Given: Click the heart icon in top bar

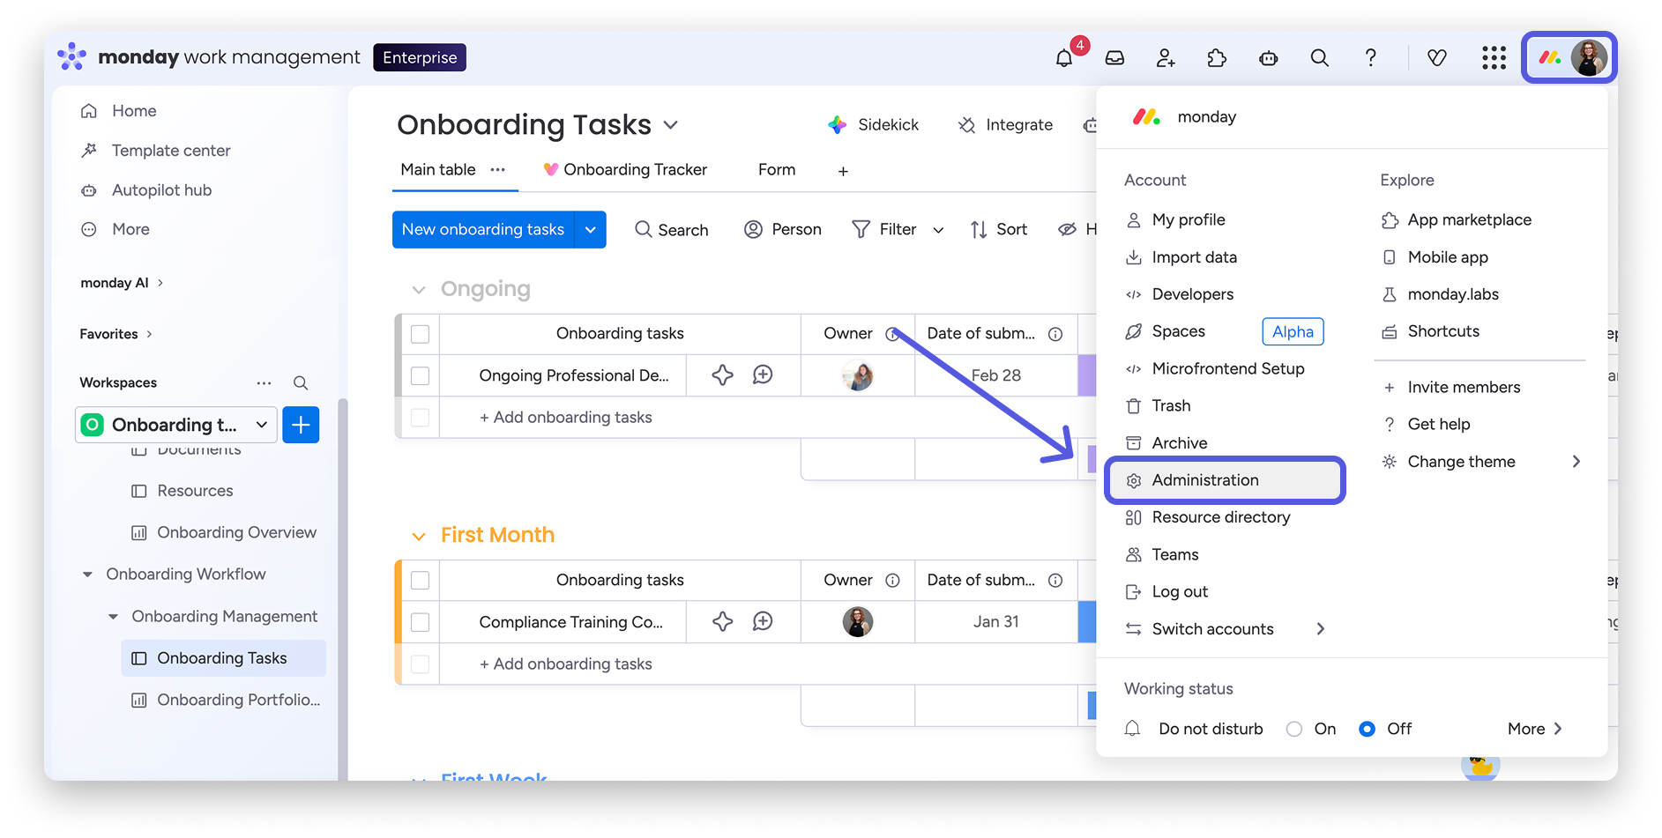Looking at the screenshot, I should (x=1437, y=58).
